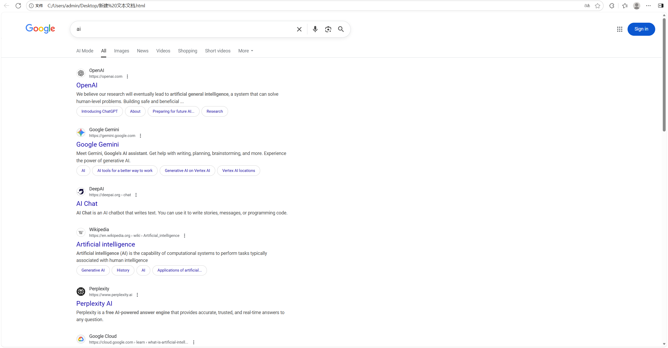The image size is (668, 348).
Task: Click the Introducing ChatGPT sitelink chip
Action: click(x=99, y=111)
